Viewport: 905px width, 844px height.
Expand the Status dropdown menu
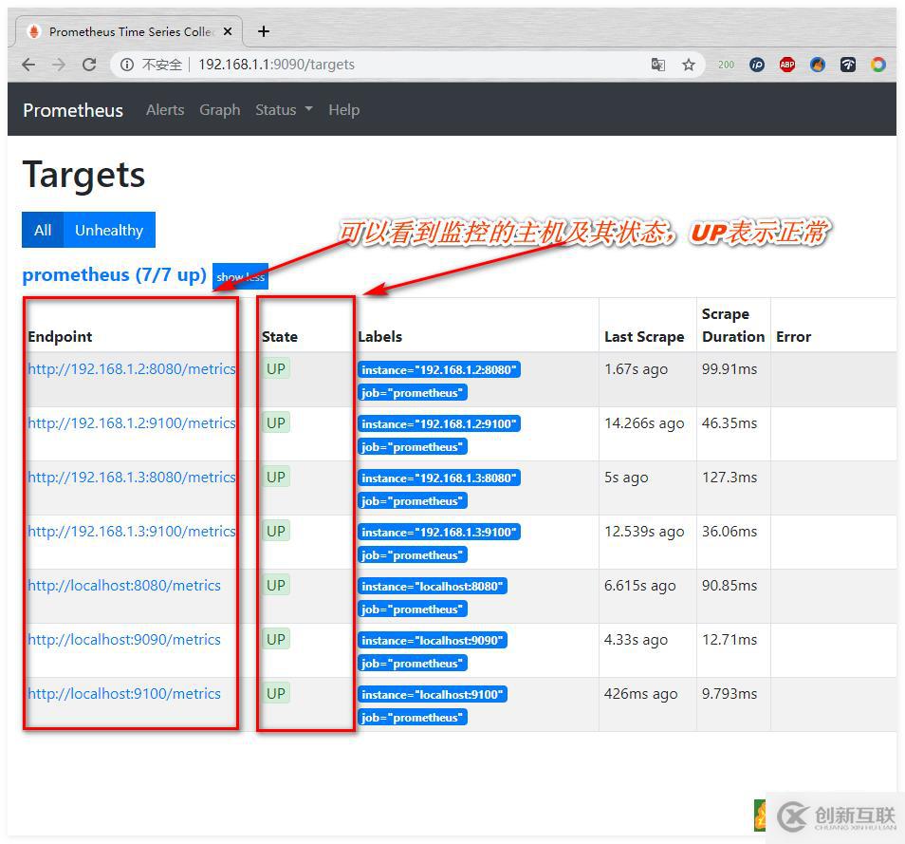tap(284, 110)
